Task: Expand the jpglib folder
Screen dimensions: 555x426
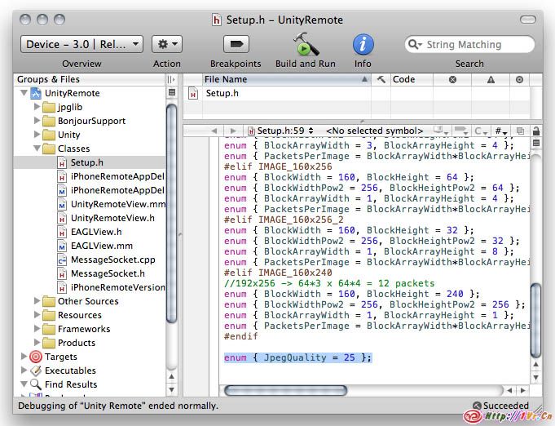Action: [37, 107]
